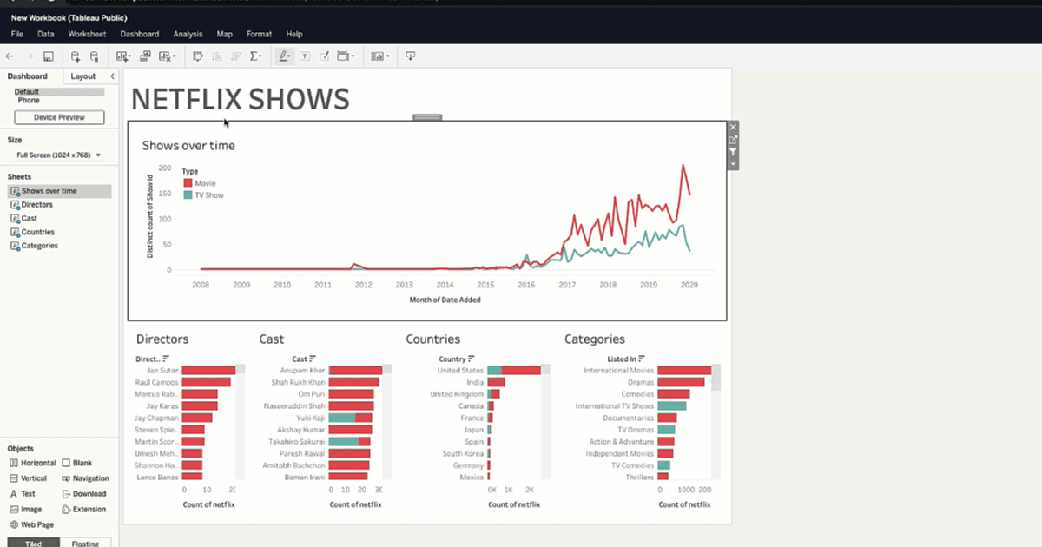Click the Movie red legend swatch
Viewport: 1042px width, 547px height.
(x=188, y=183)
